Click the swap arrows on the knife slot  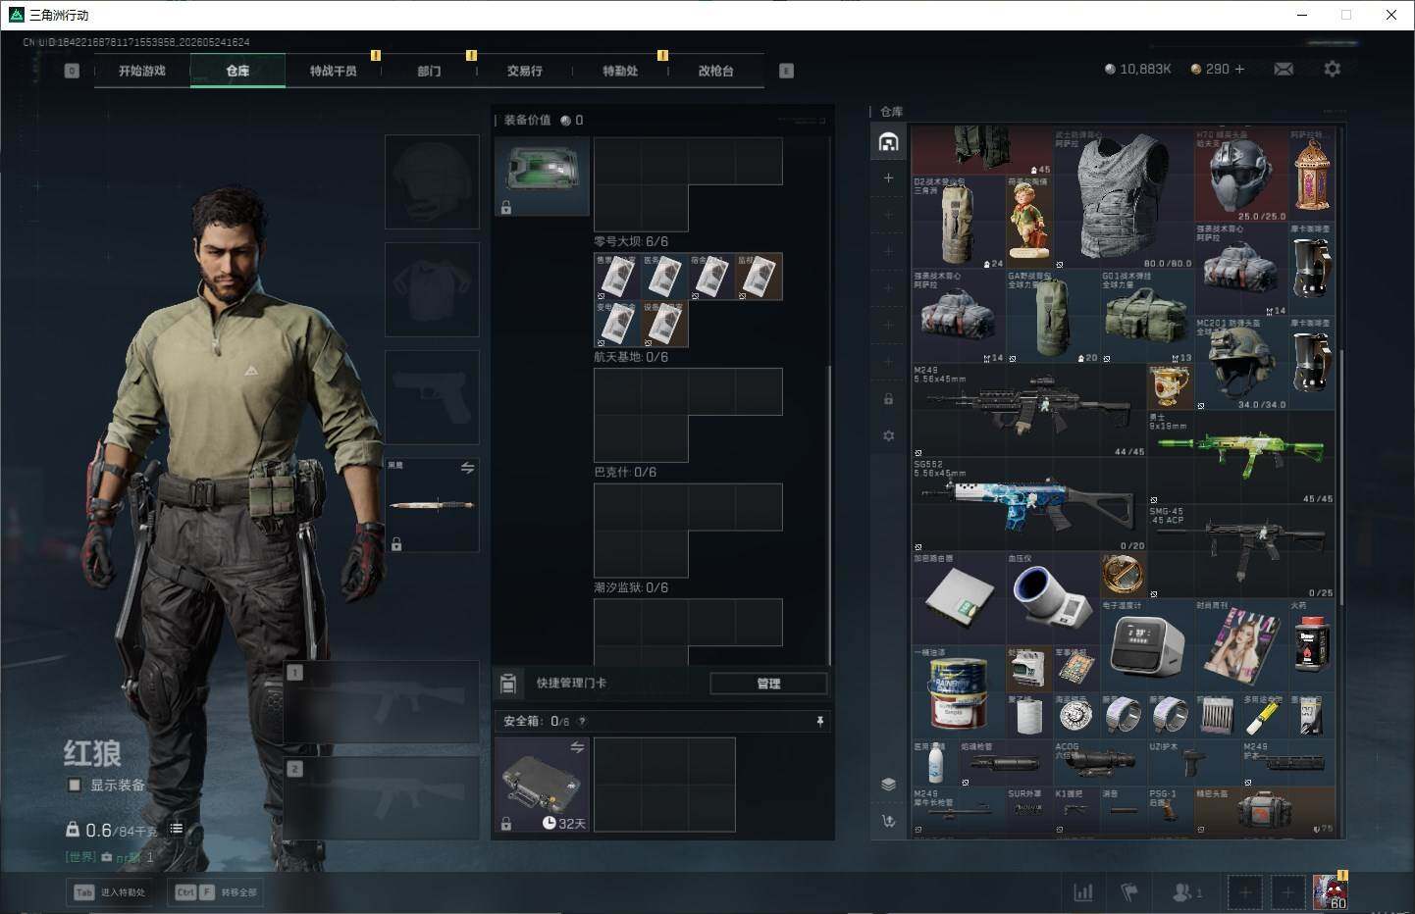[x=467, y=468]
